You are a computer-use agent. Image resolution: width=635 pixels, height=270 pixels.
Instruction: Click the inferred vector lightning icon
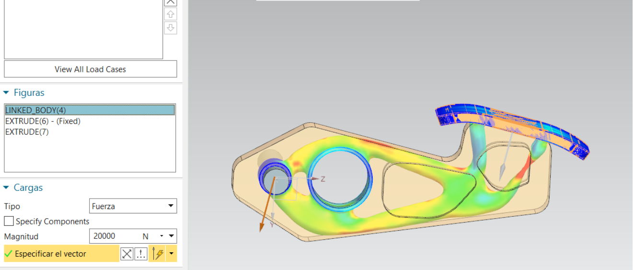(x=157, y=254)
